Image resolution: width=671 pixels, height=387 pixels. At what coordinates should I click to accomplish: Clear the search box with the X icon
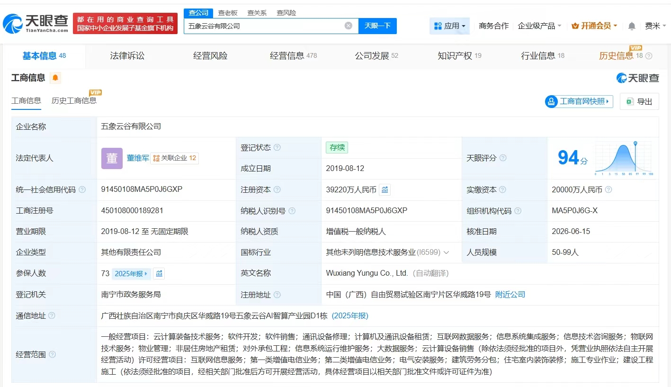(349, 26)
